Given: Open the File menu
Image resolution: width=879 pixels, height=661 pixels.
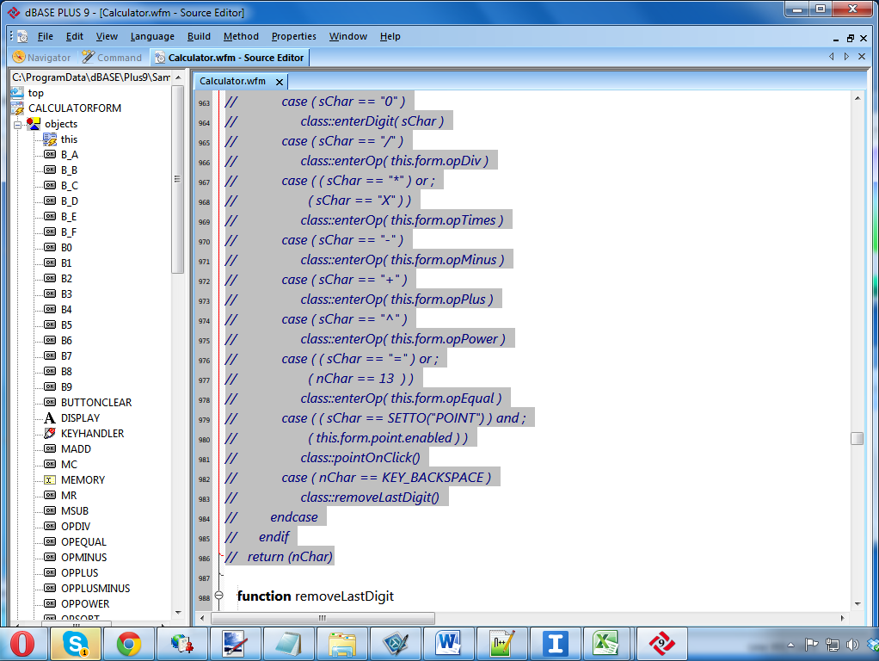Looking at the screenshot, I should tap(45, 36).
